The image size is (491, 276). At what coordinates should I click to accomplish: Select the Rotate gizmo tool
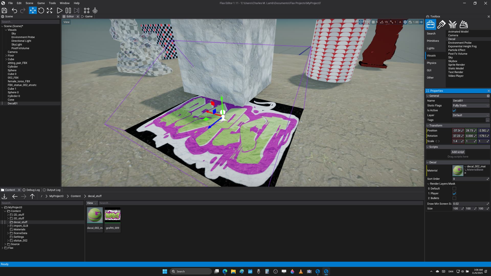pos(41,10)
